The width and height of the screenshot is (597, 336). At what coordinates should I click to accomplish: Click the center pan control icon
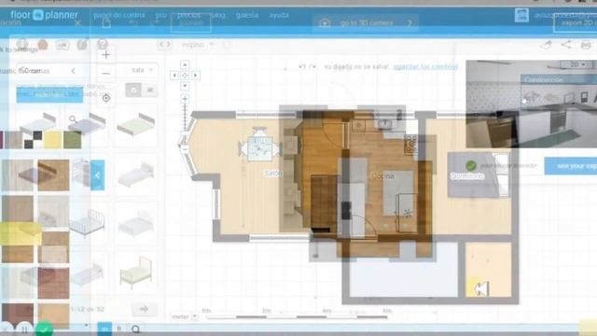[185, 76]
